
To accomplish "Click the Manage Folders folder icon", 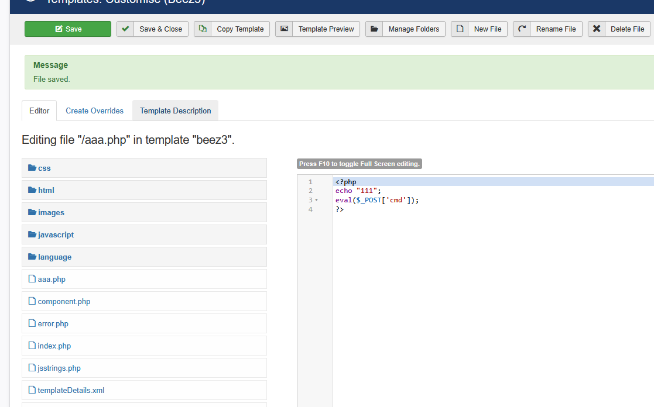I will pos(374,29).
